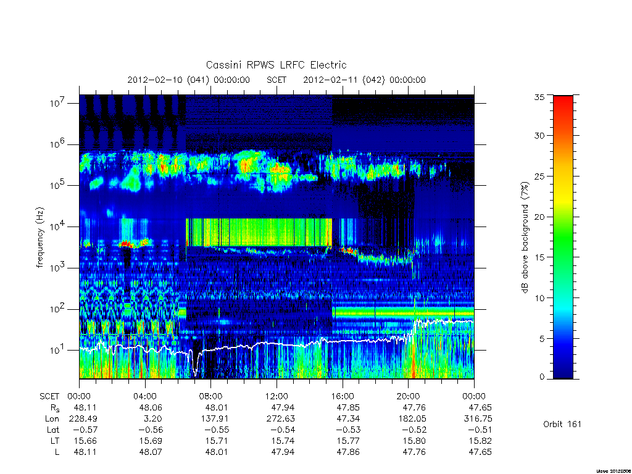Screen dimensions: 632x474
Task: Select start date 2012-02-10 (041) 00:00:00
Action: [x=189, y=80]
